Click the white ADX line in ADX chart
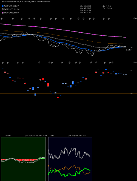 point(69,153)
